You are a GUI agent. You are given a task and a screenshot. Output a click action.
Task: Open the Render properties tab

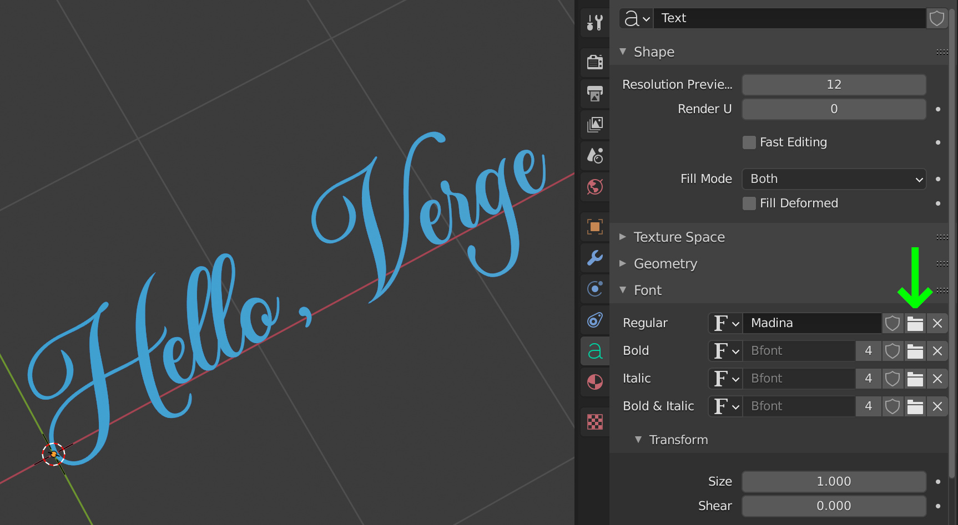pyautogui.click(x=595, y=62)
